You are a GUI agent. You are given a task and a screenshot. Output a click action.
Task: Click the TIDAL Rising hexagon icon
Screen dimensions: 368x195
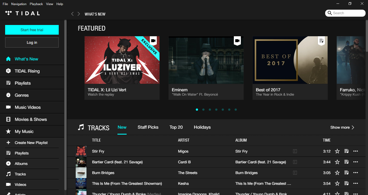8,71
